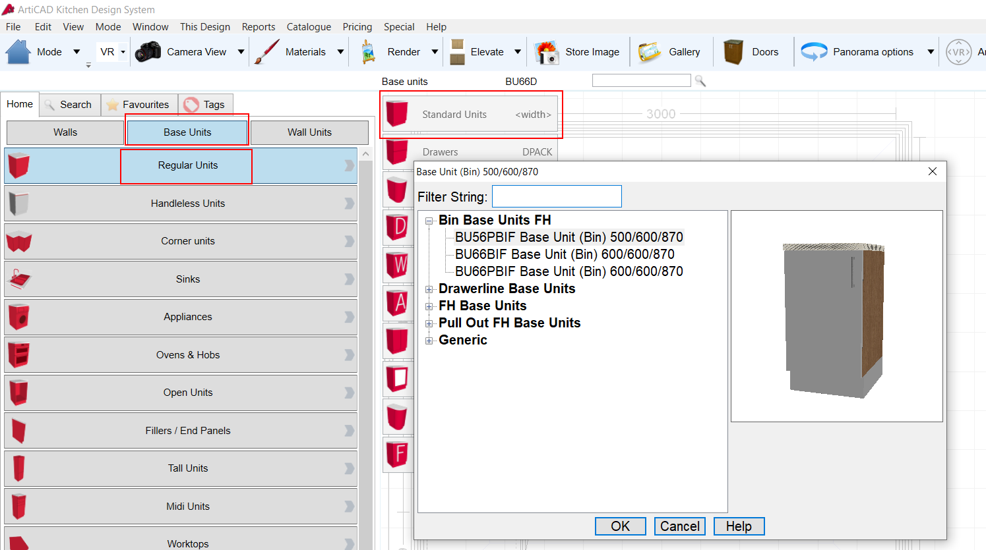Expand the Pull Out FH Base Units node
Screen dimensions: 986x550
click(429, 323)
